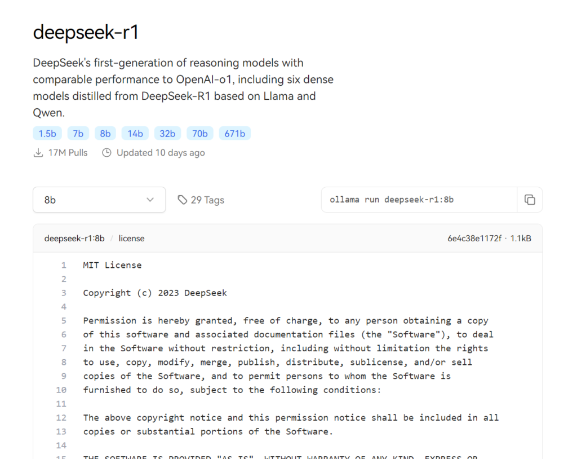Open the 8b model version dropdown
The image size is (577, 459).
[x=99, y=200]
